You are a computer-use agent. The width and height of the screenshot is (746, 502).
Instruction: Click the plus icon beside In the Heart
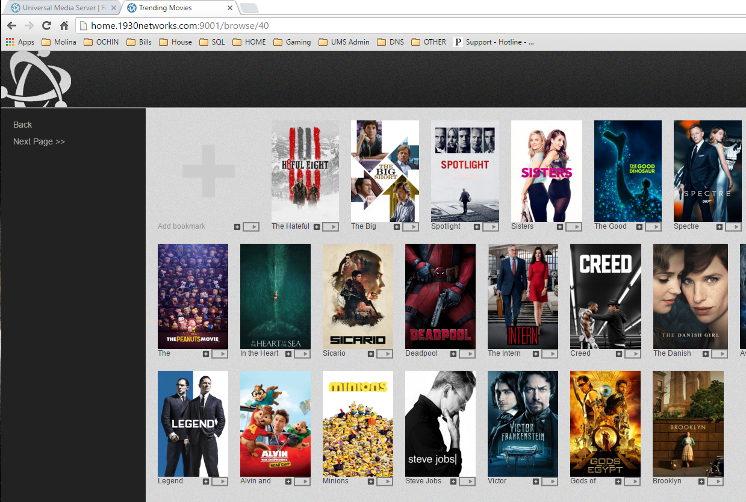coord(288,354)
